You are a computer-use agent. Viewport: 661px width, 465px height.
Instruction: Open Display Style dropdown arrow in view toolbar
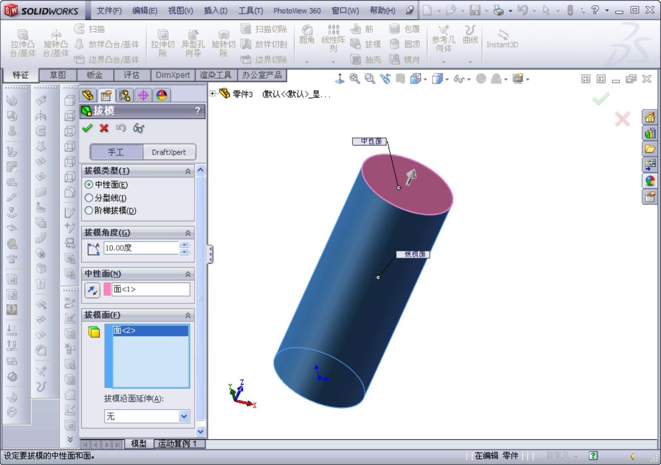coord(447,79)
